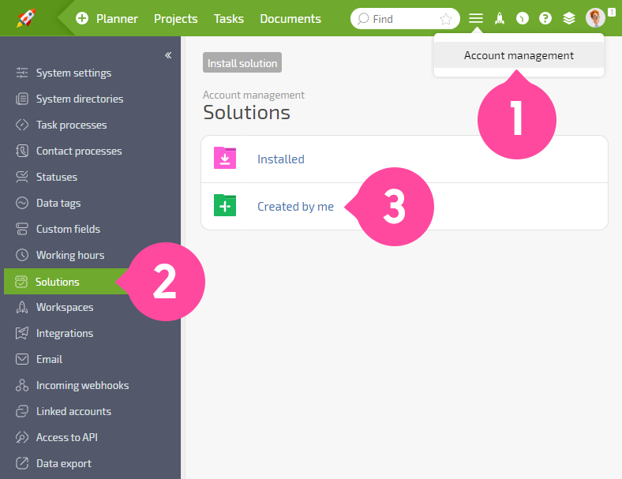Select the Solutions sidebar item

click(x=66, y=282)
